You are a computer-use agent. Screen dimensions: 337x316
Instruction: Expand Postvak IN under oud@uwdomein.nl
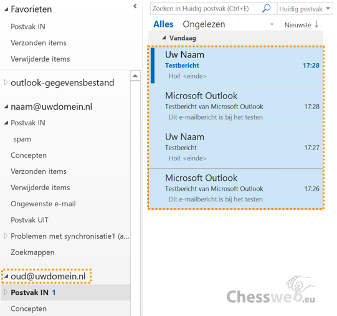coord(6,292)
